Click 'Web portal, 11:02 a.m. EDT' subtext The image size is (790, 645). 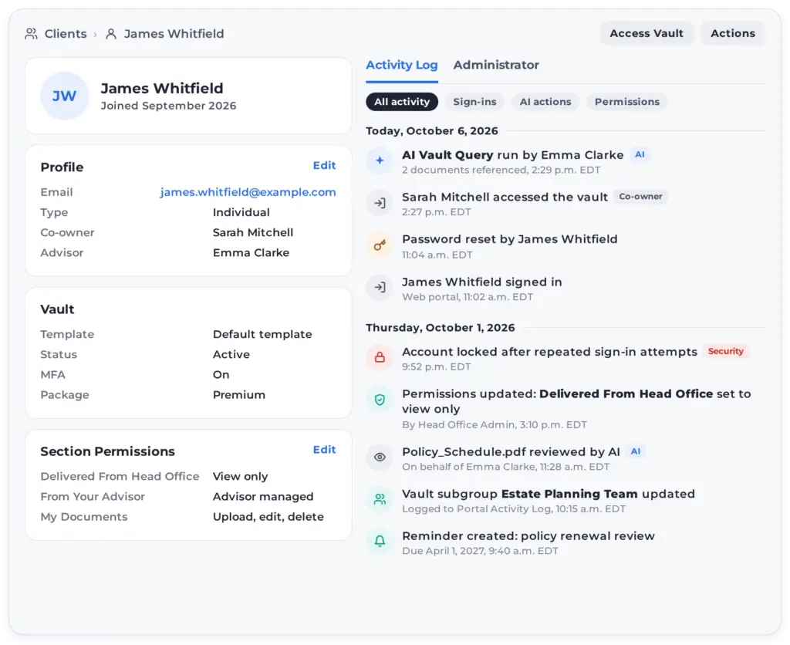(x=467, y=297)
